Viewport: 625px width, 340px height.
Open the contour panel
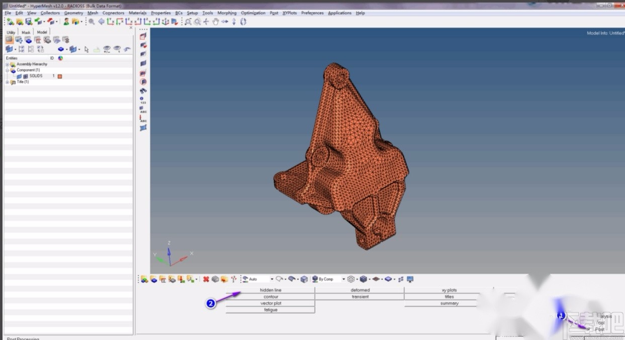point(270,297)
